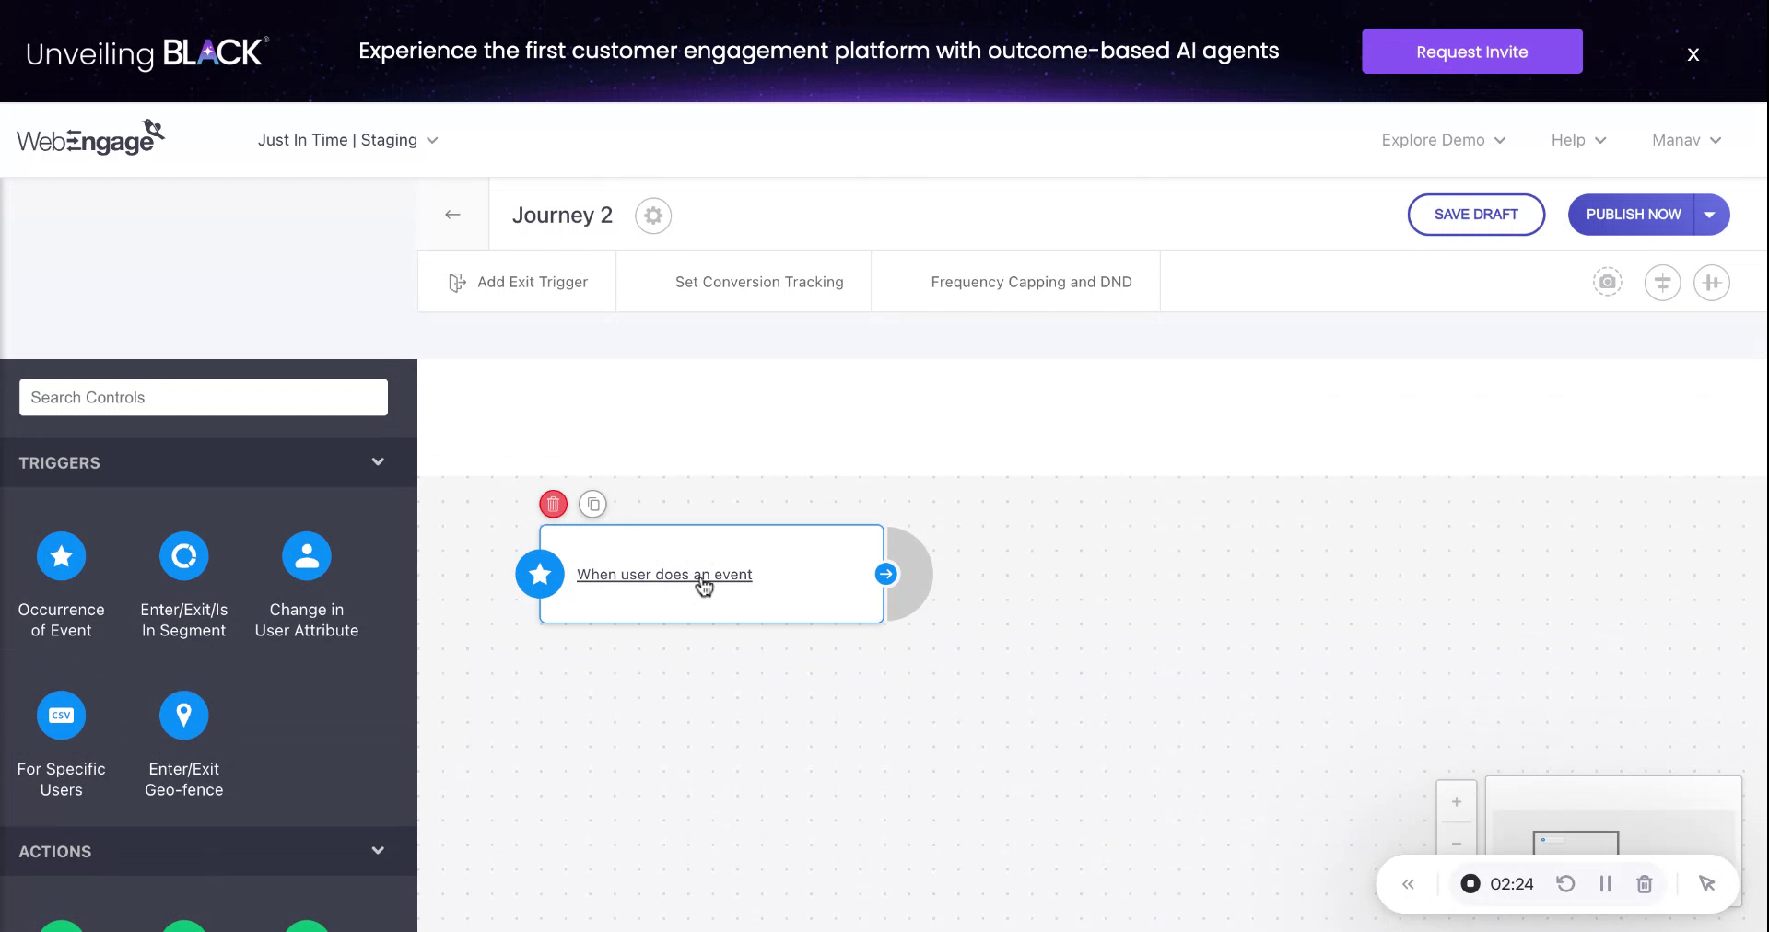
Task: Pause the screen recording
Action: (x=1605, y=884)
